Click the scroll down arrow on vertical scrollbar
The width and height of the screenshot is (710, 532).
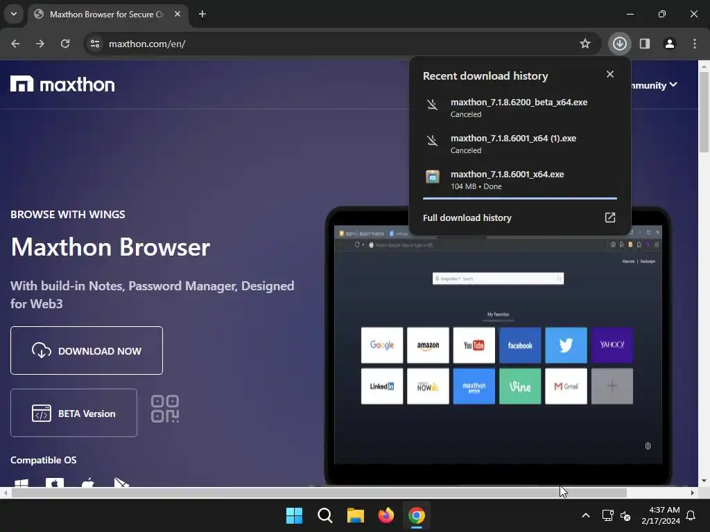[x=704, y=481]
